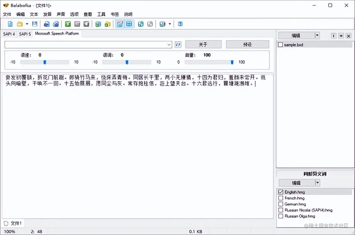Click the 编辑 button under 同形异义词
Image resolution: width=355 pixels, height=235 pixels.
click(x=296, y=183)
